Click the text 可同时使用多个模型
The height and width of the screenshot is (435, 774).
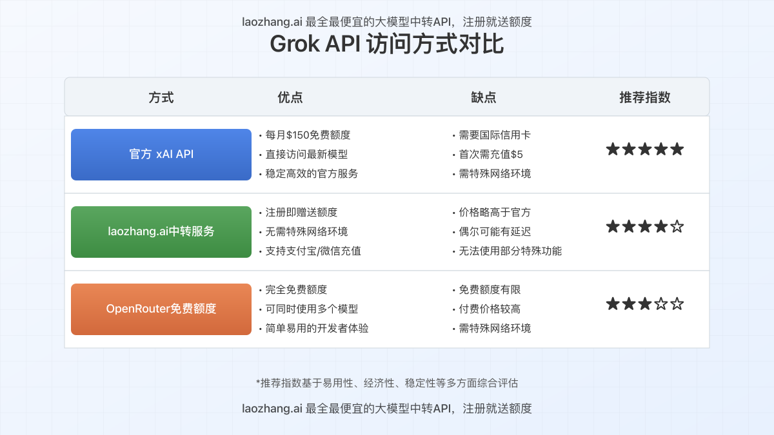click(312, 309)
